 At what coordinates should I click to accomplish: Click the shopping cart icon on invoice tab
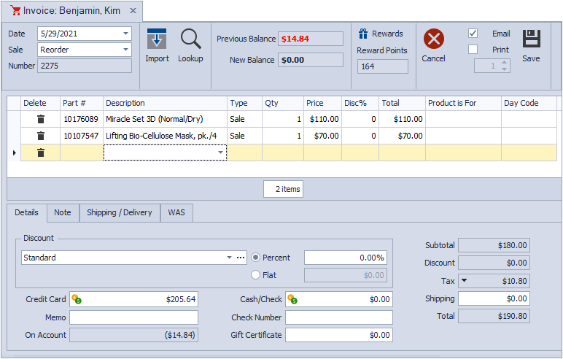[15, 10]
